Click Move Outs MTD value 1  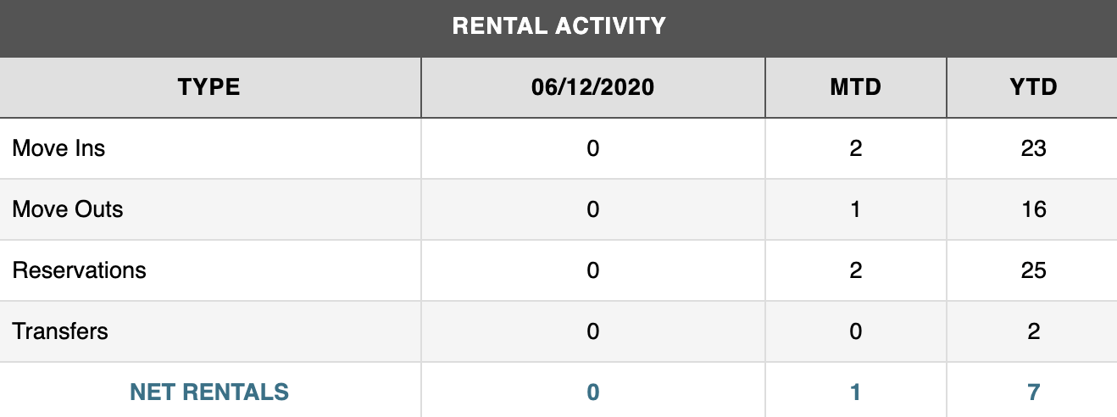[855, 209]
